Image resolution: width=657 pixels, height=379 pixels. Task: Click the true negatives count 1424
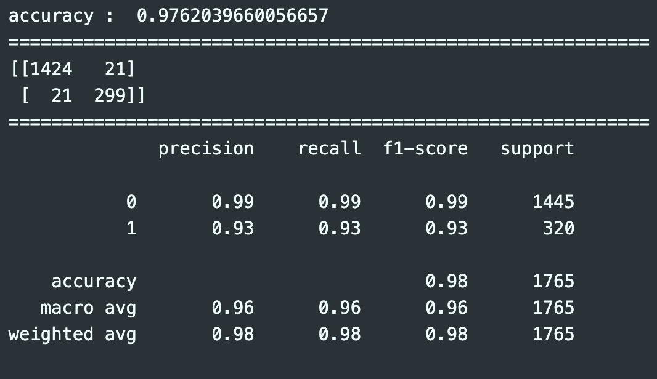[x=51, y=69]
